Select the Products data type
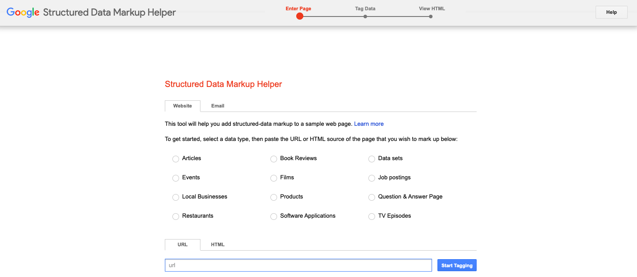This screenshot has width=637, height=277. [274, 197]
